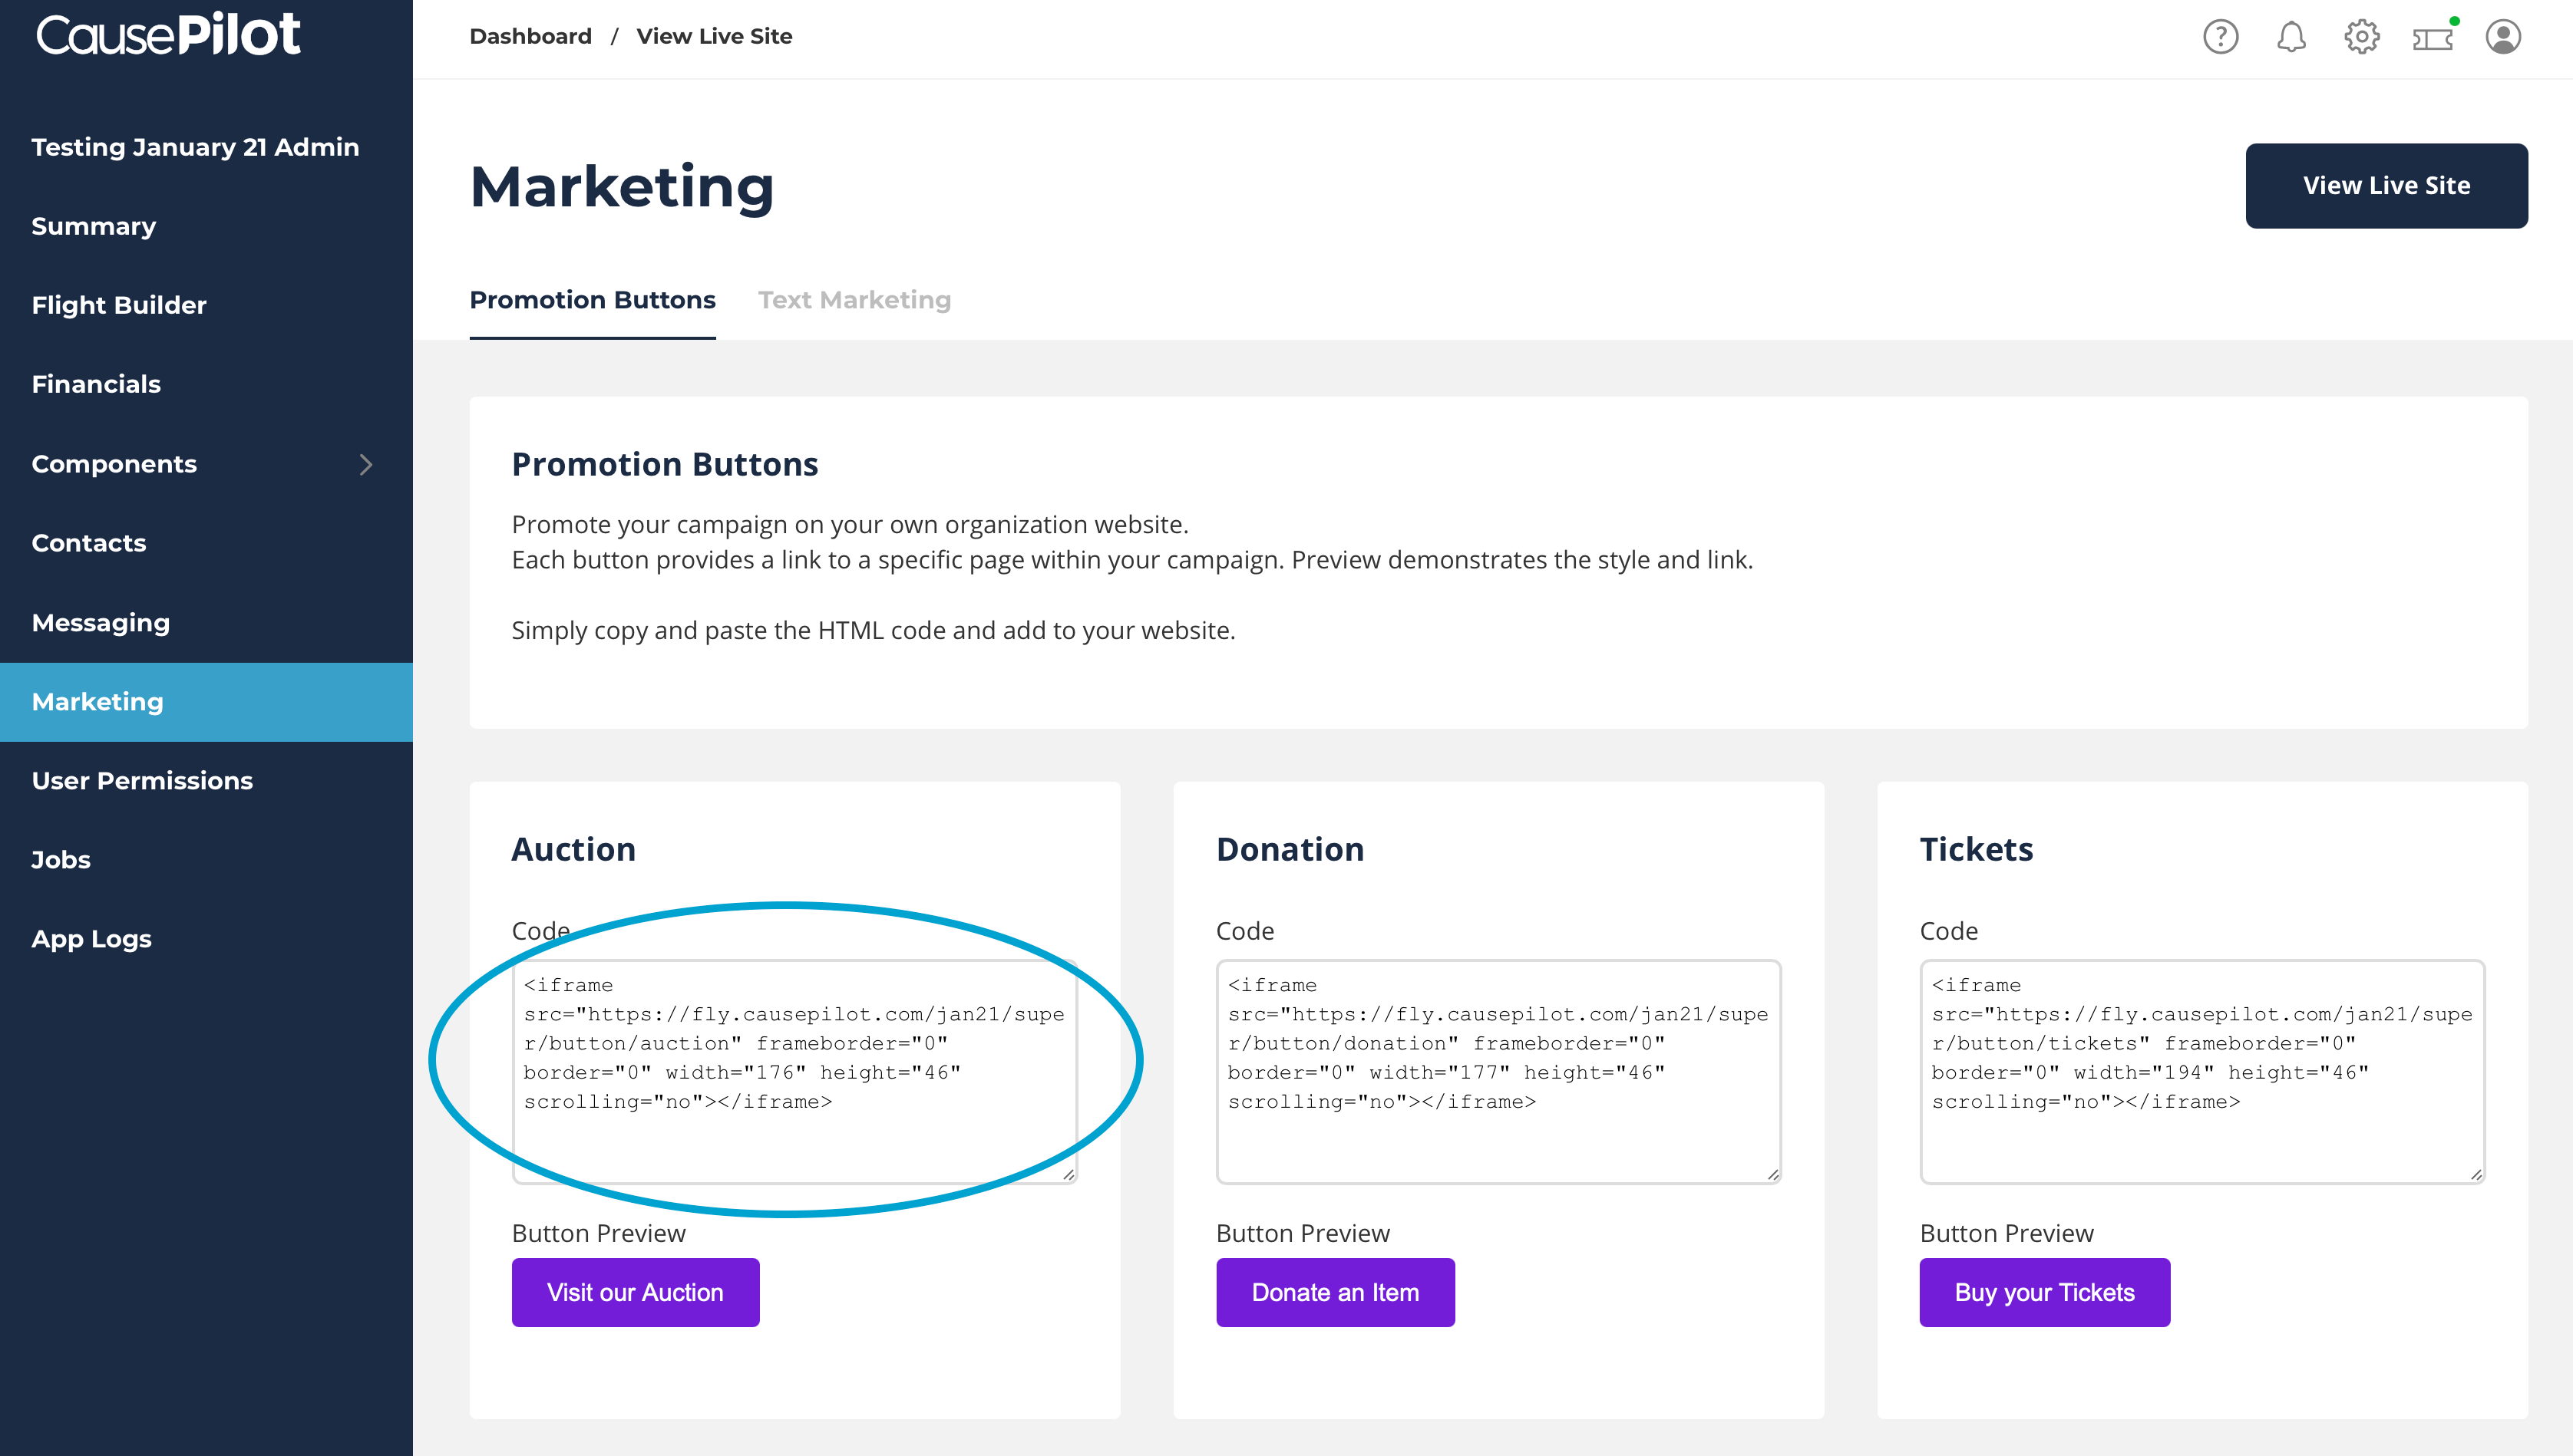Image resolution: width=2573 pixels, height=1456 pixels.
Task: Click the View Live Site button
Action: point(2386,186)
